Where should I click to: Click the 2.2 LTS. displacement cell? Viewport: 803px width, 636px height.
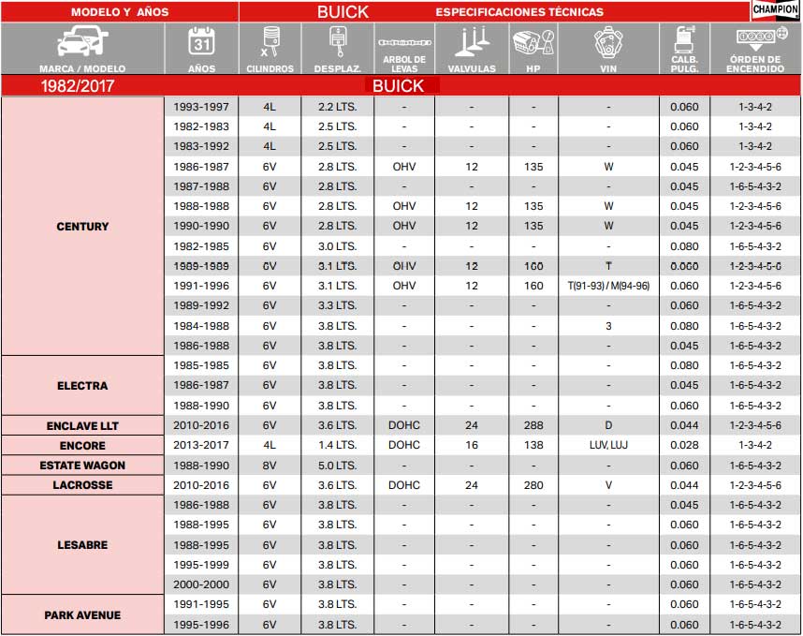pos(338,107)
